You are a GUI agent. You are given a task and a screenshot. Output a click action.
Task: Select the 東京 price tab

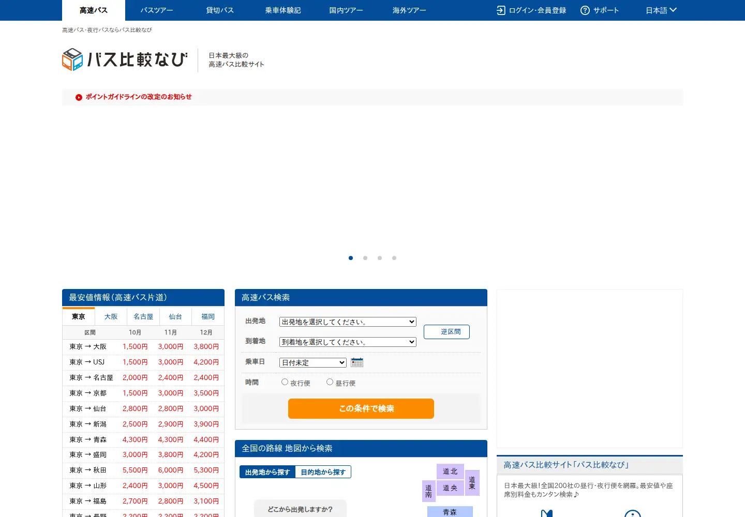tap(79, 316)
